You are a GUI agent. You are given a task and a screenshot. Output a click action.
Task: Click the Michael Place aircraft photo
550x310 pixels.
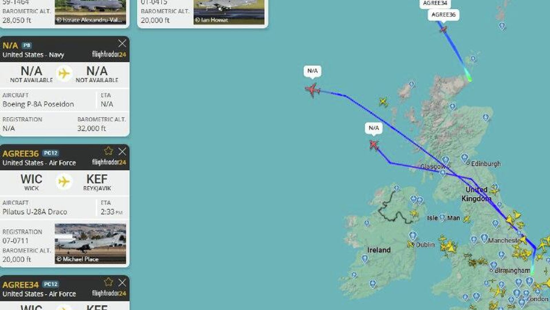coord(91,243)
